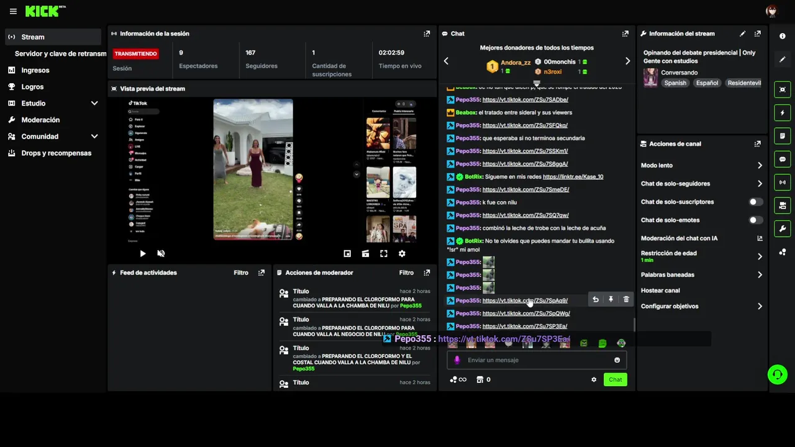Unmute the stream preview audio

(161, 253)
